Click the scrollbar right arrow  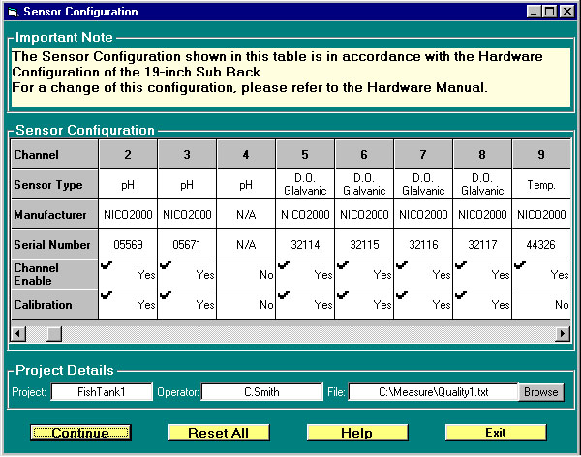pos(563,334)
